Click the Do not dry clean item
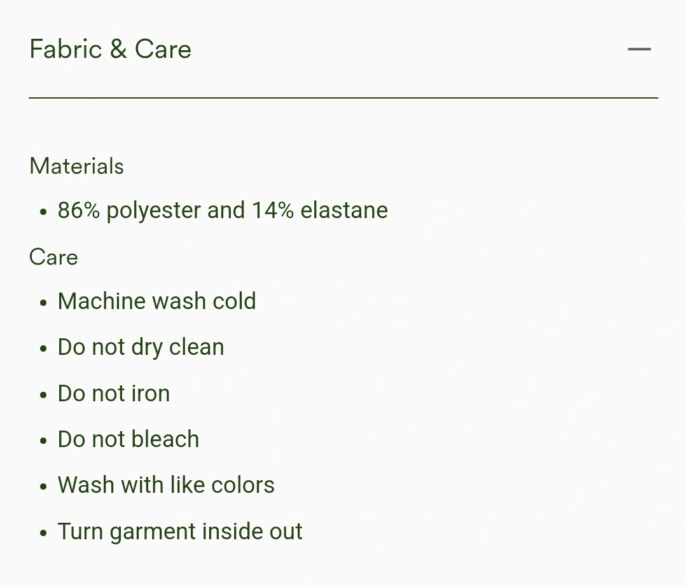 click(141, 348)
